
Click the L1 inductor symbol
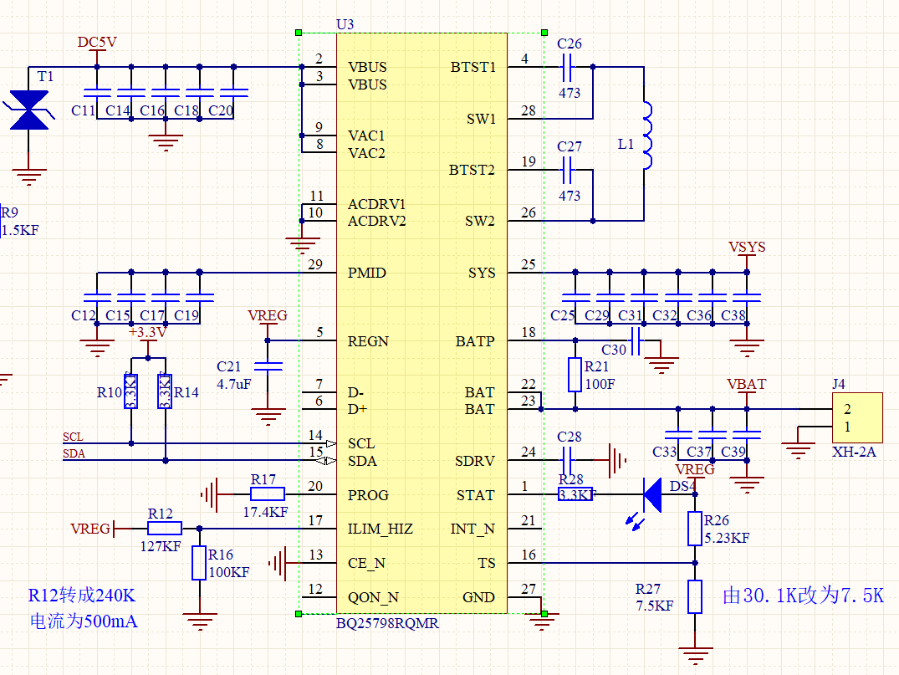pyautogui.click(x=646, y=136)
